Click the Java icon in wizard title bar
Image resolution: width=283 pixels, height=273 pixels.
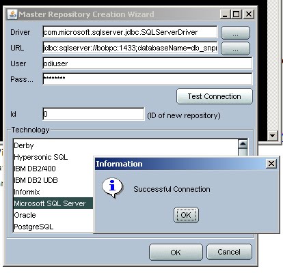pos(12,14)
